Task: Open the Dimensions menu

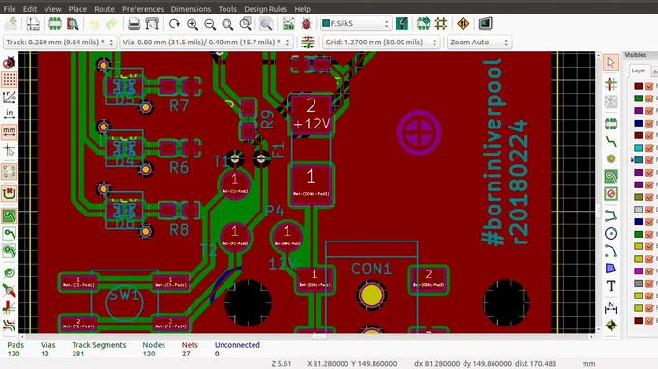Action: 191,9
